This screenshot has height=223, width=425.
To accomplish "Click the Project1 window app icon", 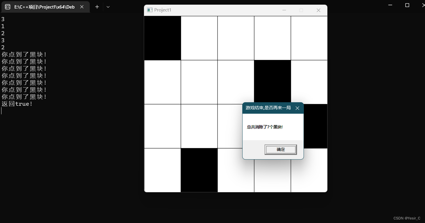I will coord(150,10).
